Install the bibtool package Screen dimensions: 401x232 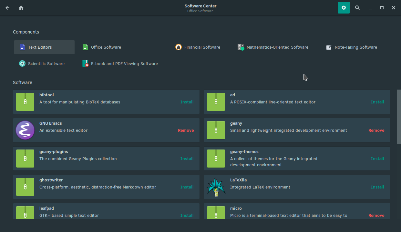coord(187,102)
